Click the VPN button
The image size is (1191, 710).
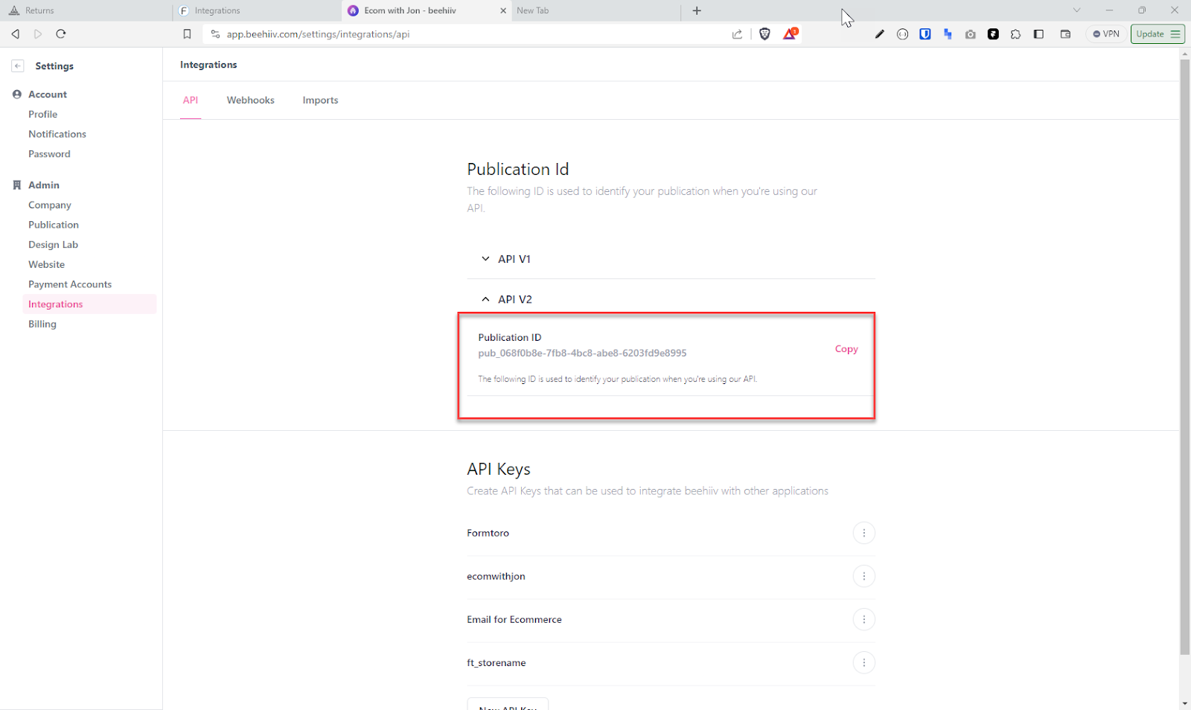tap(1106, 34)
